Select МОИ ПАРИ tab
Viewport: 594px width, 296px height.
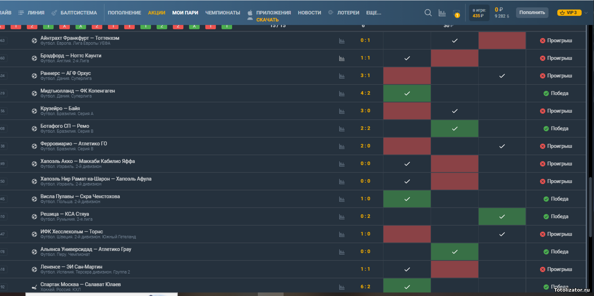pyautogui.click(x=185, y=13)
